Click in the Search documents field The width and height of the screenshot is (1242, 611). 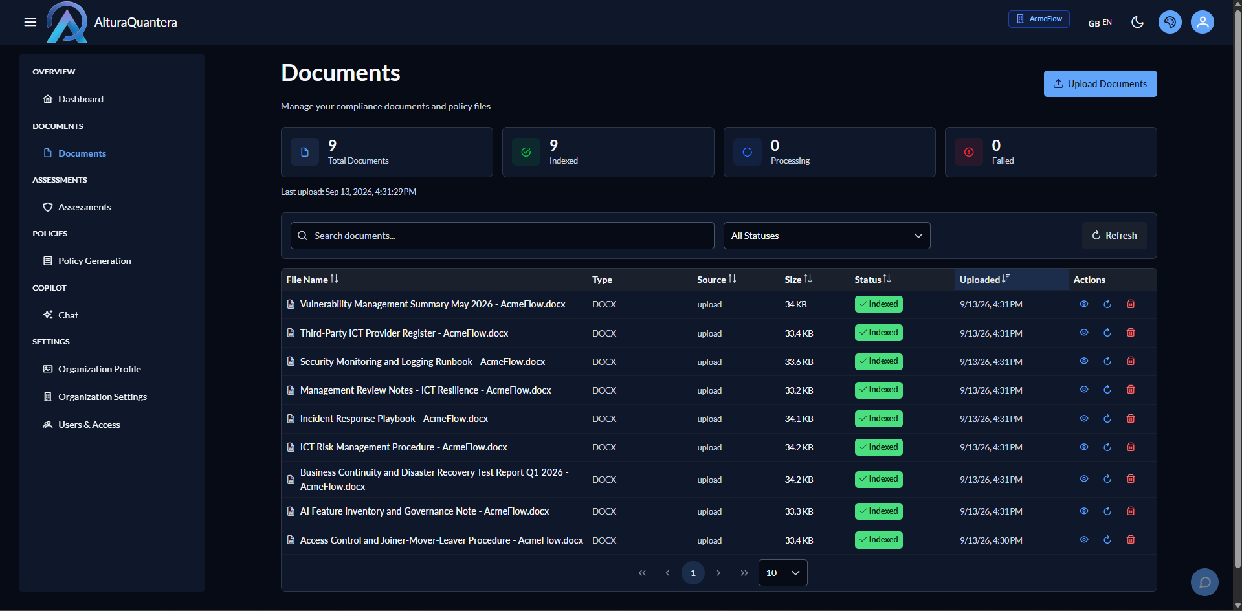(502, 236)
